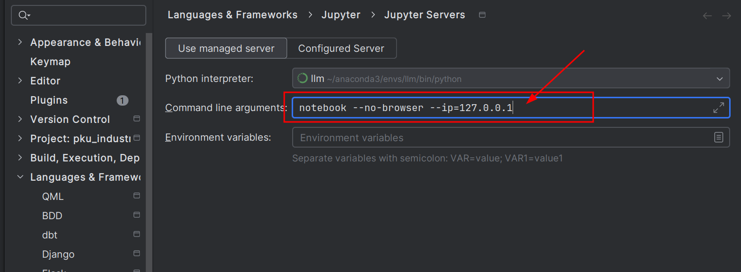This screenshot has height=272, width=741.
Task: Click the forward navigation arrow
Action: pyautogui.click(x=726, y=16)
